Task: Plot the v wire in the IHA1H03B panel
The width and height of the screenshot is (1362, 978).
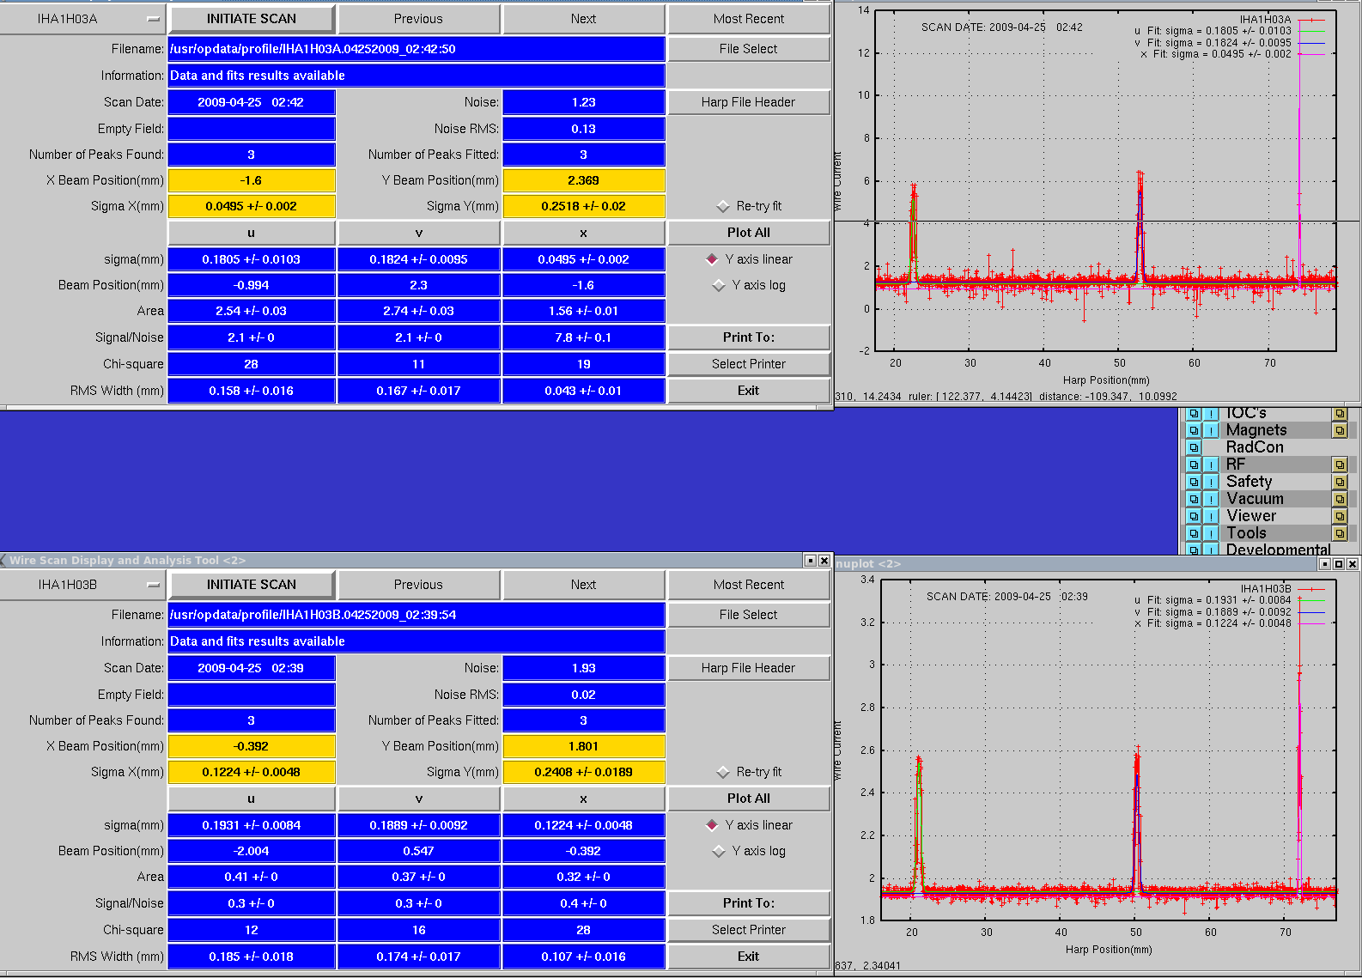Action: (x=418, y=799)
